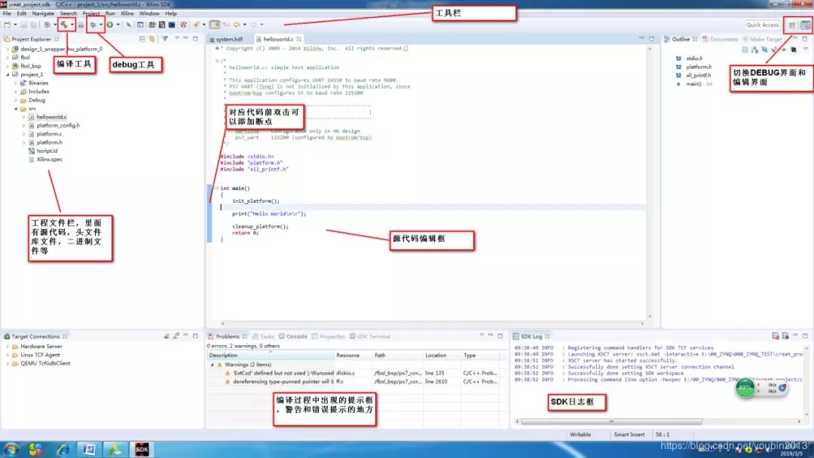Select platform_config.h file
The width and height of the screenshot is (814, 458).
click(x=57, y=126)
